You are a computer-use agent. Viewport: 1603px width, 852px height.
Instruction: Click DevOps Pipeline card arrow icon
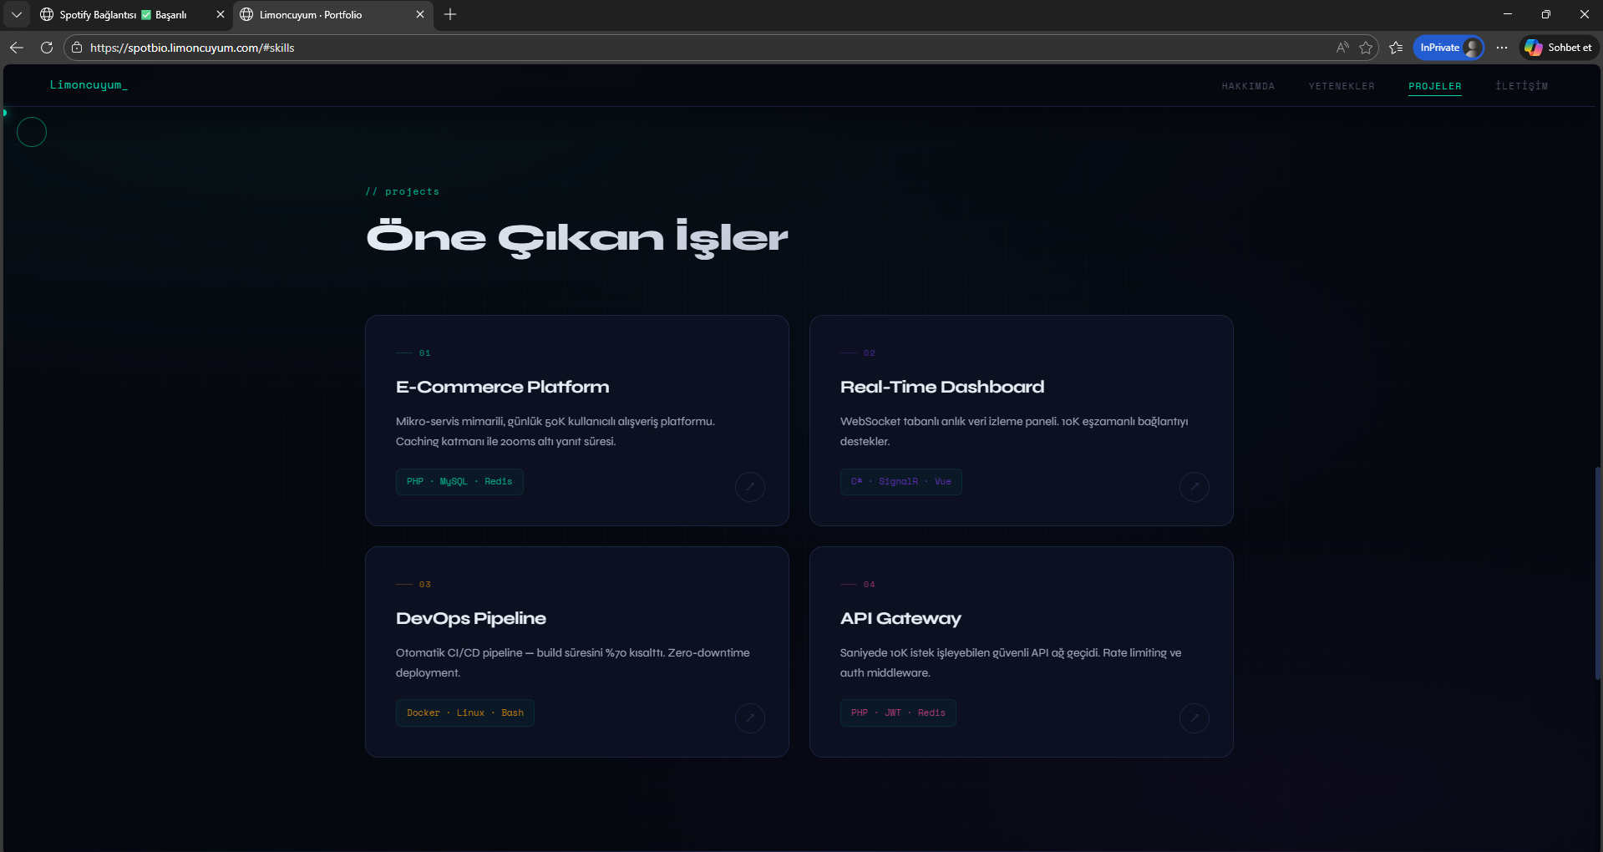(x=749, y=718)
